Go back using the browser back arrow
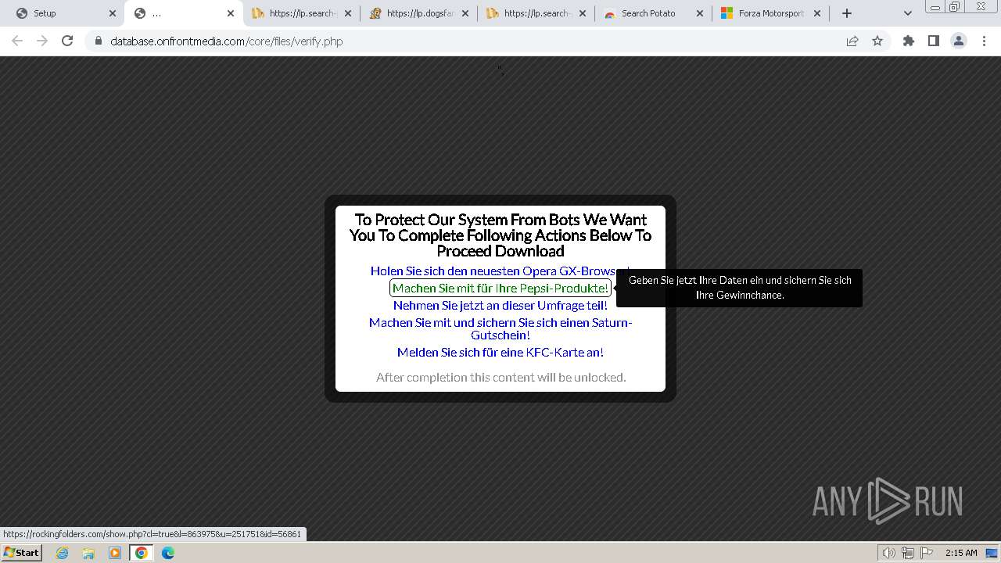This screenshot has height=563, width=1001. pos(17,41)
